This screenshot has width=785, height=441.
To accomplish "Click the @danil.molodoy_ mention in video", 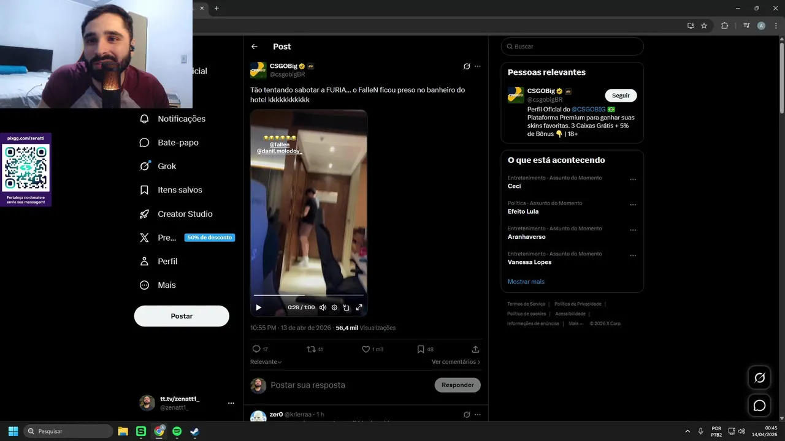I will (x=280, y=151).
